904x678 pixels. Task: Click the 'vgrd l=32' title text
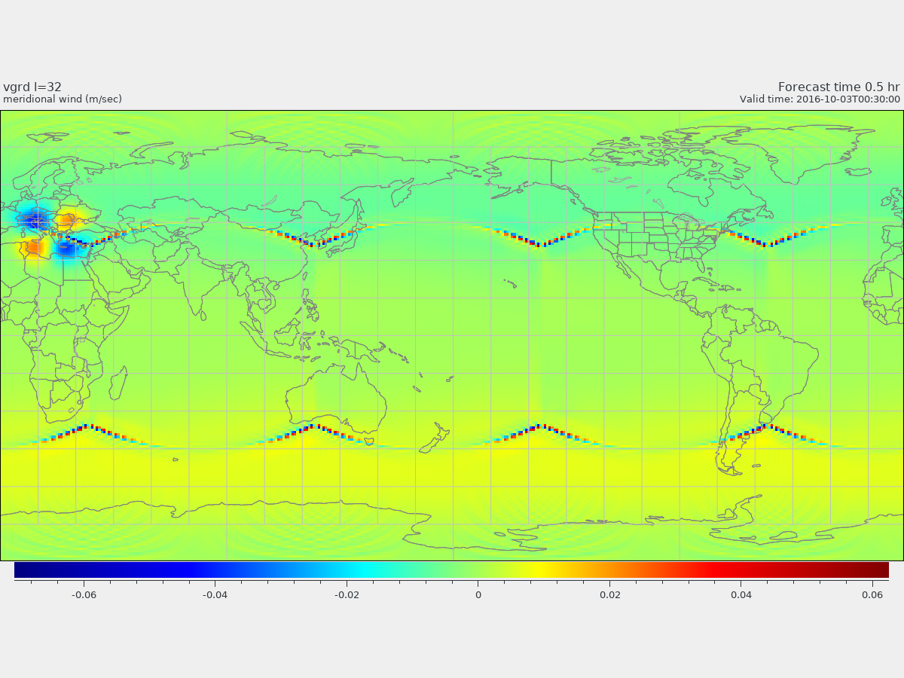pyautogui.click(x=32, y=87)
